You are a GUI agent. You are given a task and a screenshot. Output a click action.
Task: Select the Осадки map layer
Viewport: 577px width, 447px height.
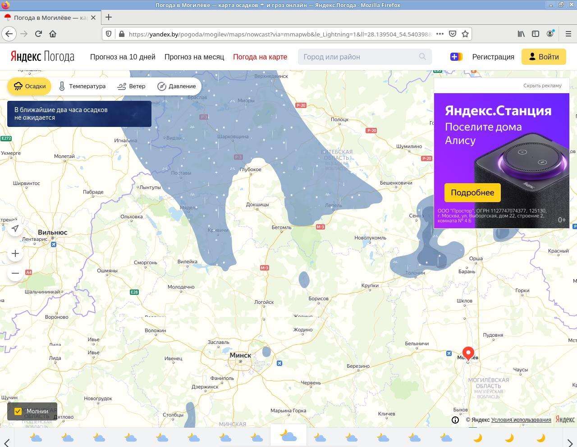[x=29, y=86]
